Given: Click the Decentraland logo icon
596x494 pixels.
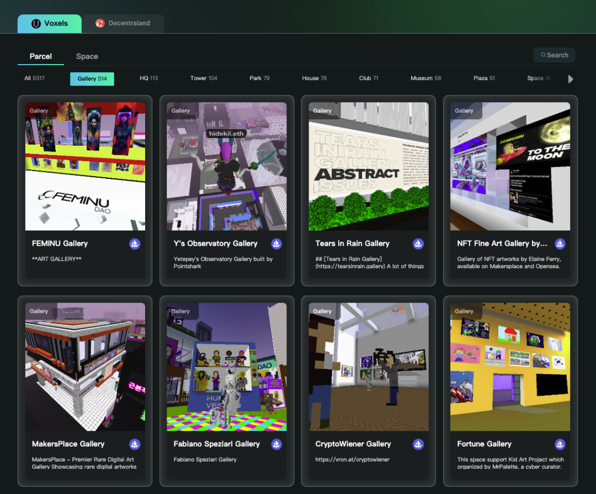Looking at the screenshot, I should [100, 23].
